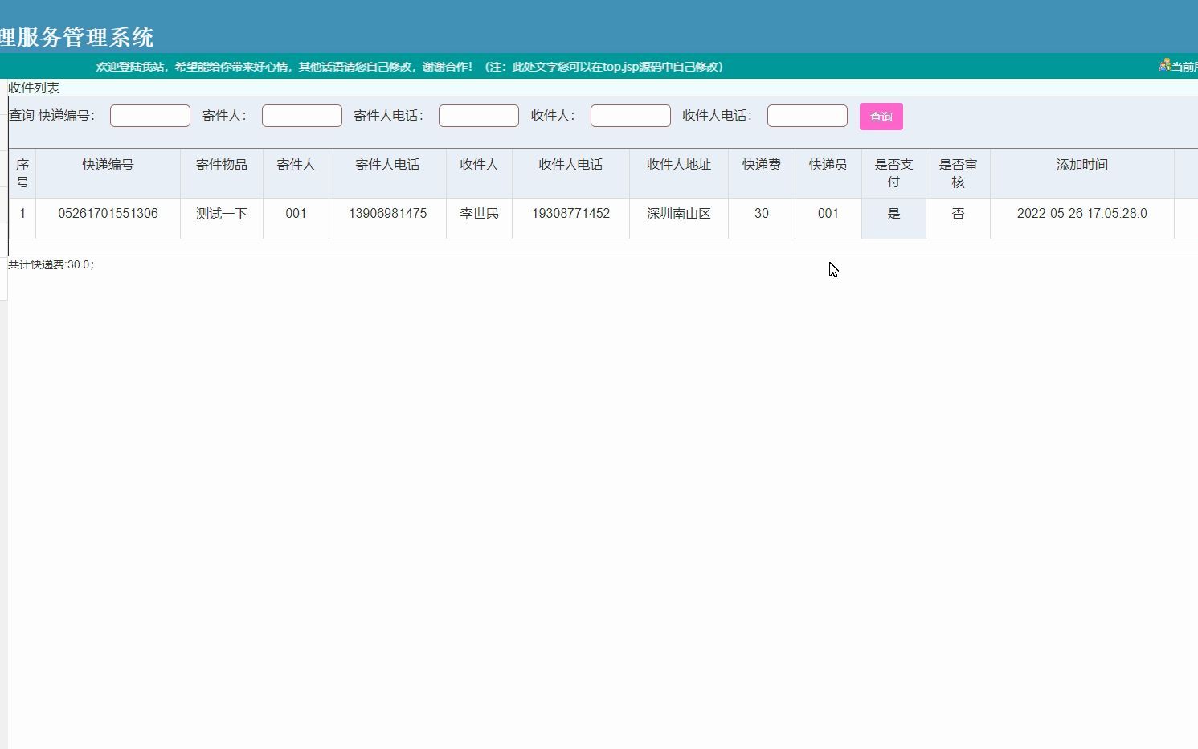Screen dimensions: 1198x749
Task: Click inside the 收件人电话 query input field
Action: [807, 115]
